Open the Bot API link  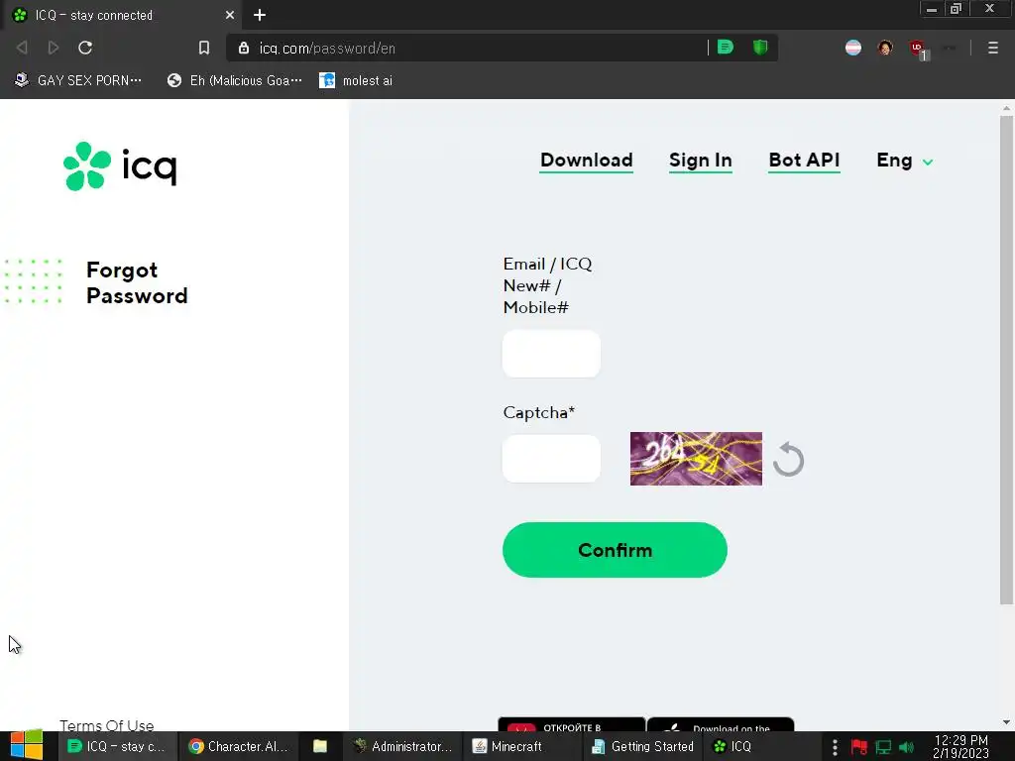(804, 161)
